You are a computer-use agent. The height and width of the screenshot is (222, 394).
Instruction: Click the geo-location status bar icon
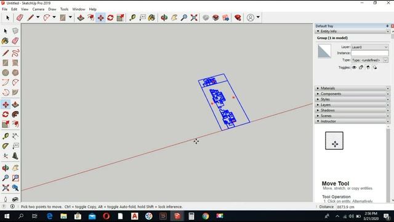(4, 207)
